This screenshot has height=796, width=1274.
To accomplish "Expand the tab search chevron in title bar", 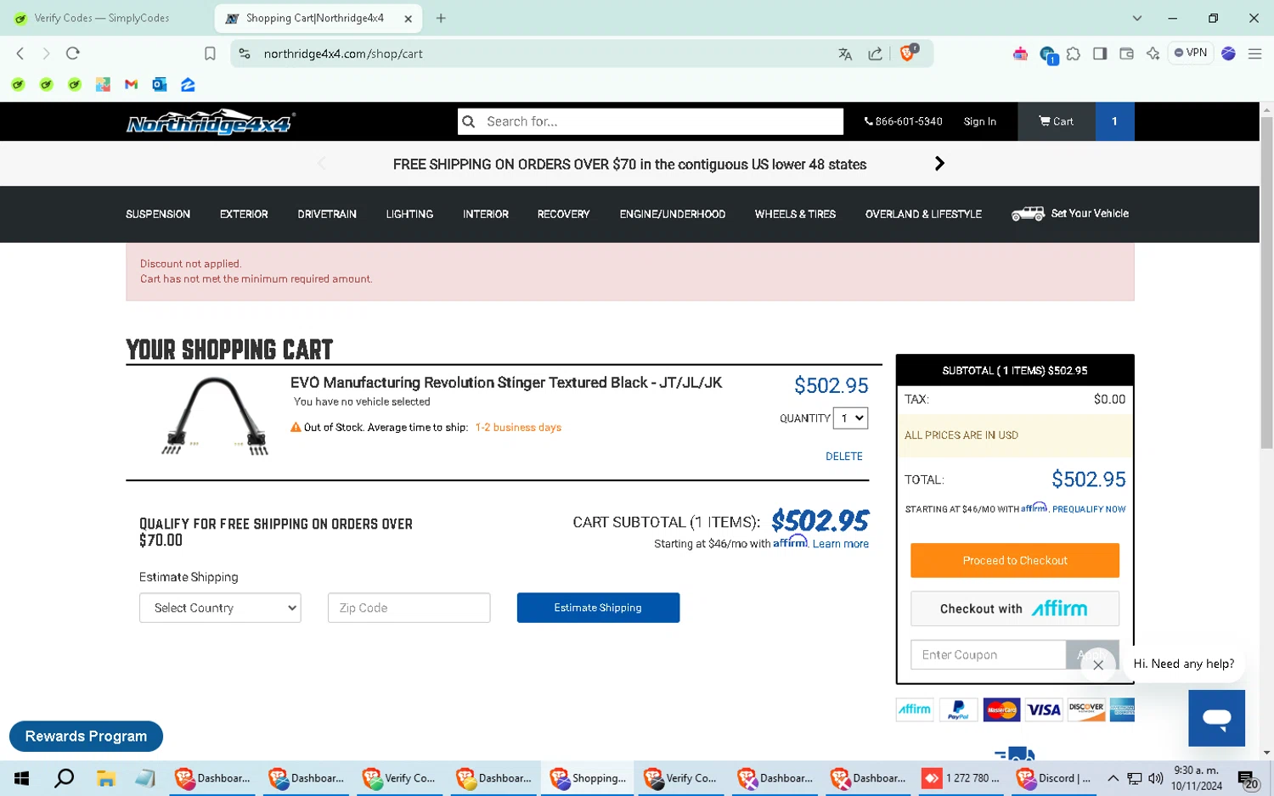I will (1136, 18).
